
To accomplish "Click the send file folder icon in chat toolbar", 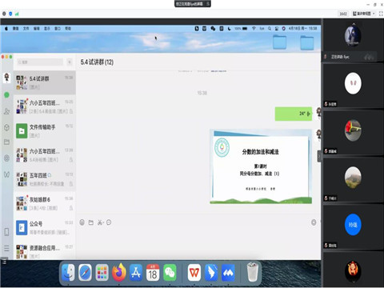I will point(91,222).
